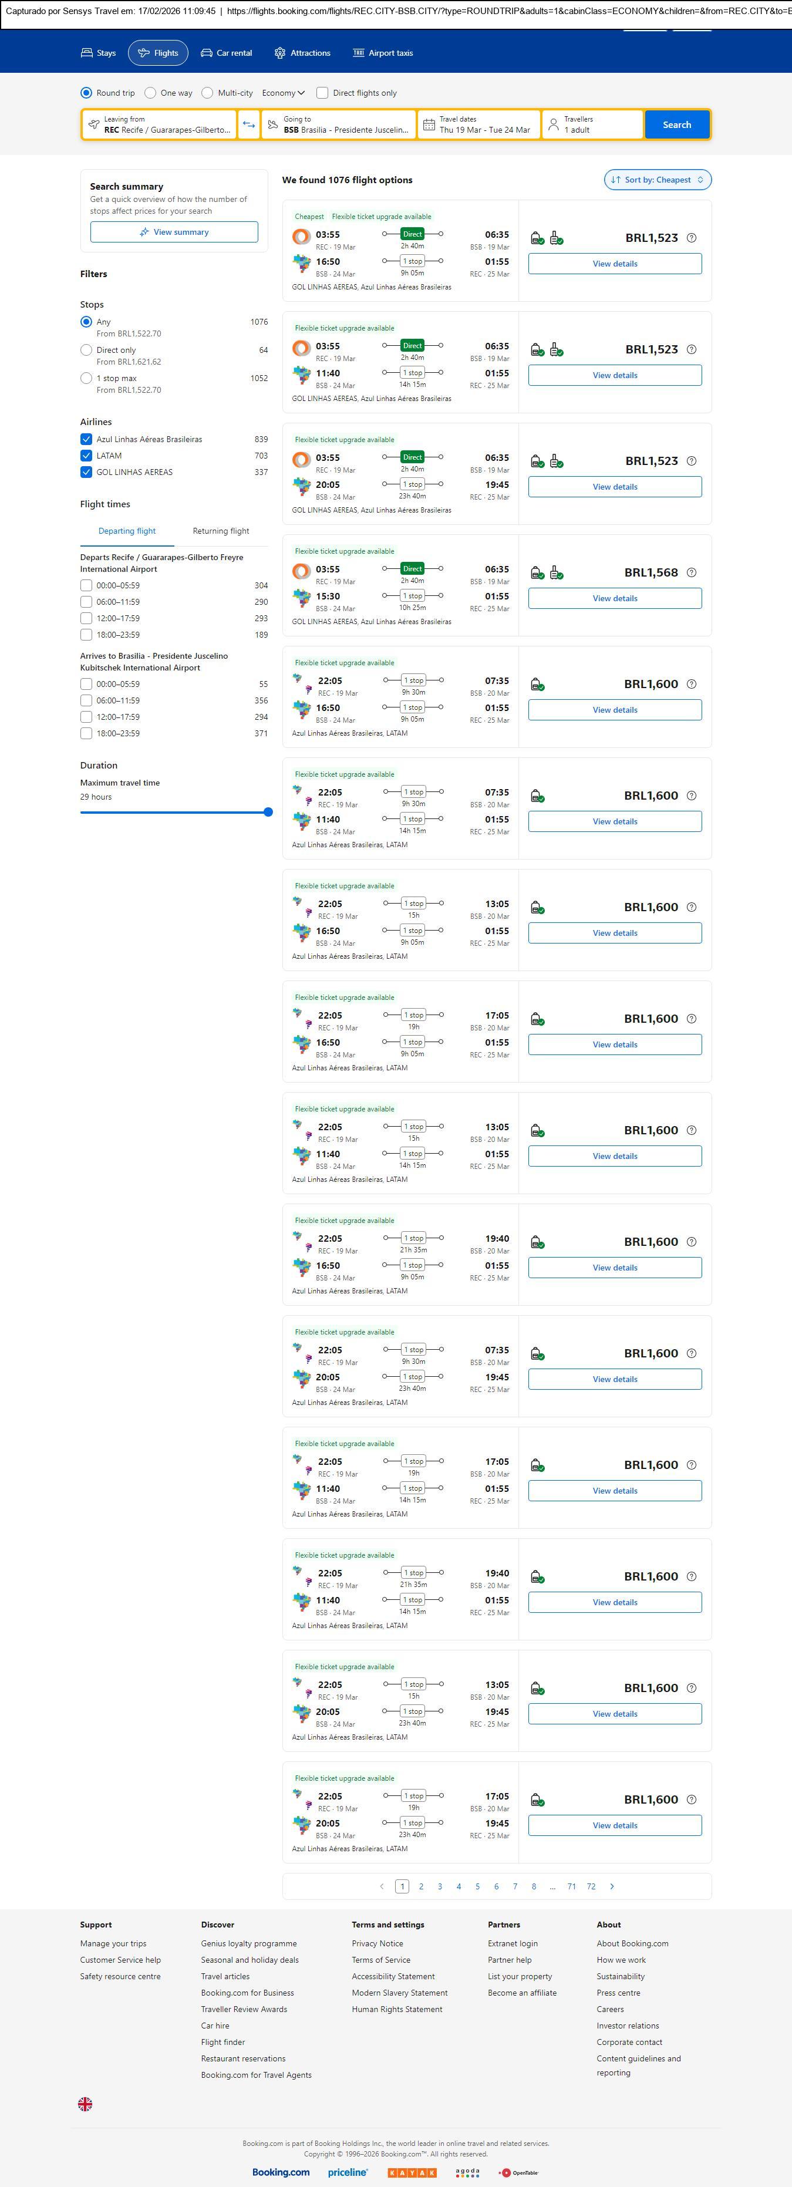Enable the Direct flights only checkbox
The image size is (792, 2187).
click(x=322, y=93)
